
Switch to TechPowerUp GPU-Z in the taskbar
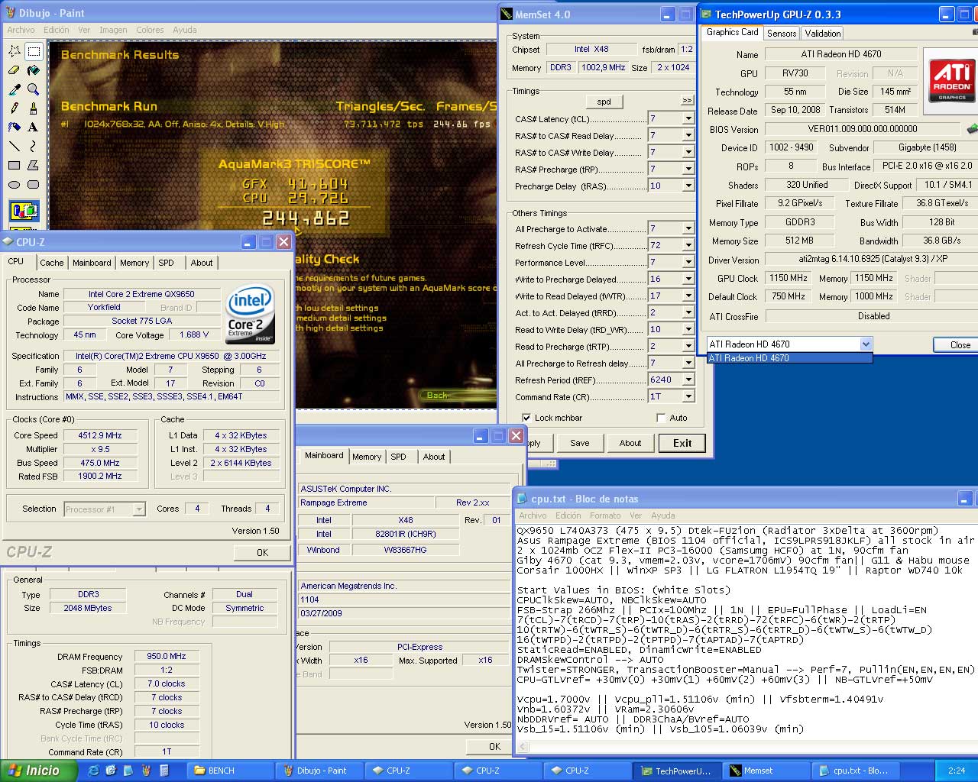[x=676, y=771]
